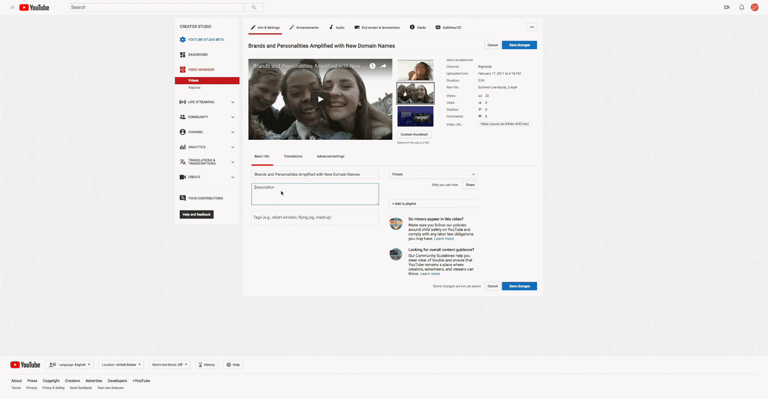Click the Watch Later clock on the player

tap(372, 66)
